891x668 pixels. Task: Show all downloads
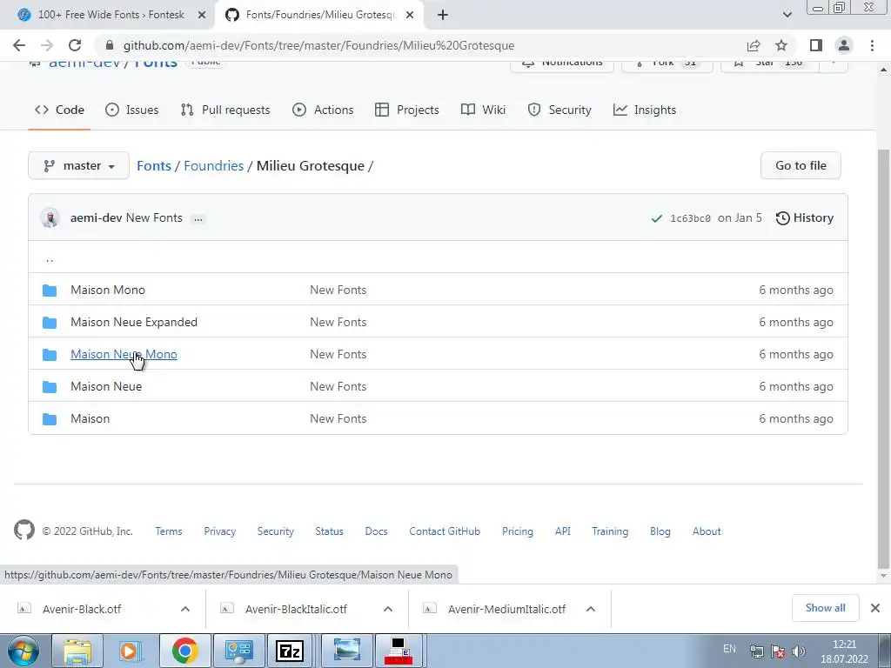point(825,608)
